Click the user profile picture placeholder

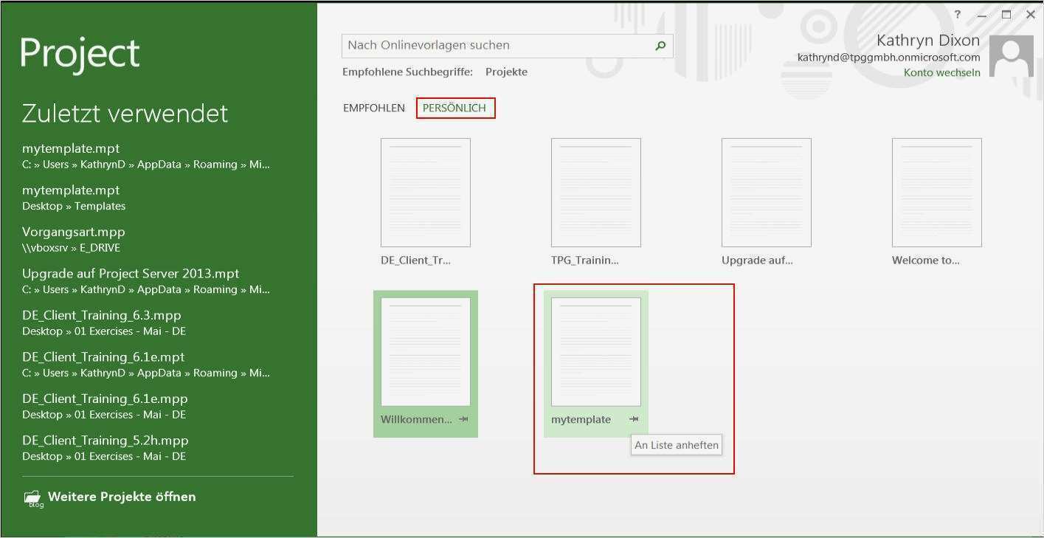pos(1011,55)
